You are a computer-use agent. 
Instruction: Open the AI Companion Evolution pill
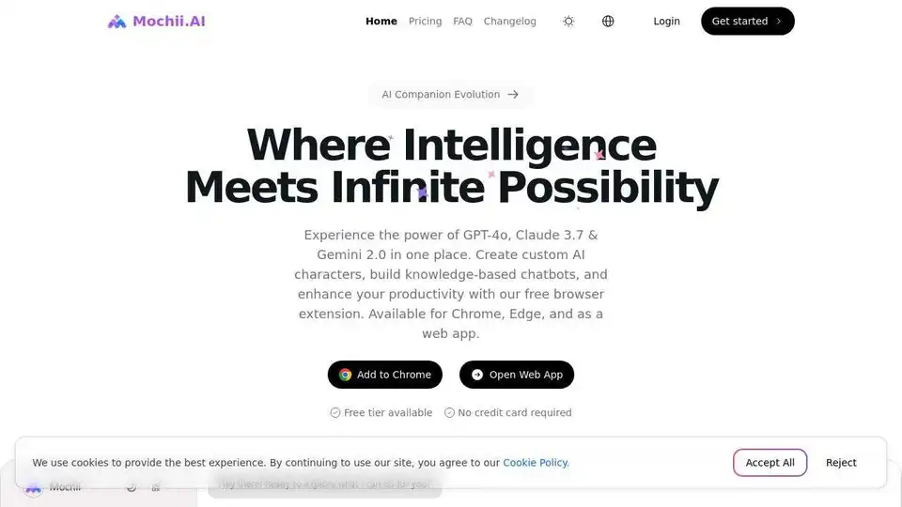tap(450, 94)
